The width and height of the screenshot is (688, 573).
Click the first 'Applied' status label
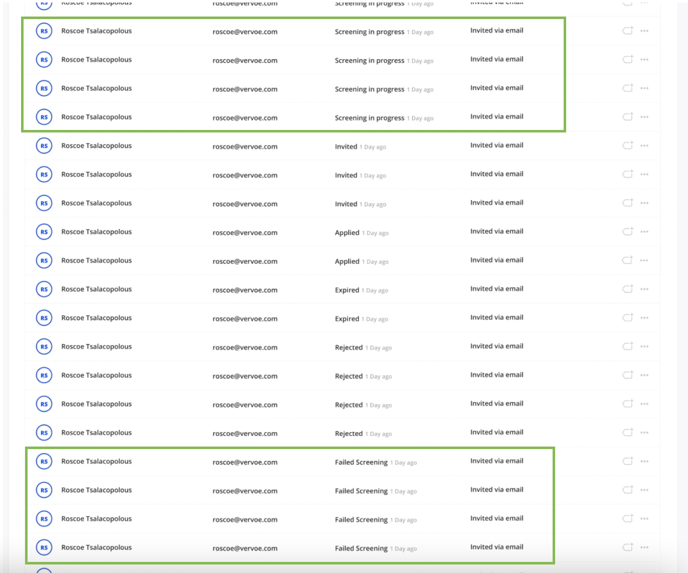point(347,233)
